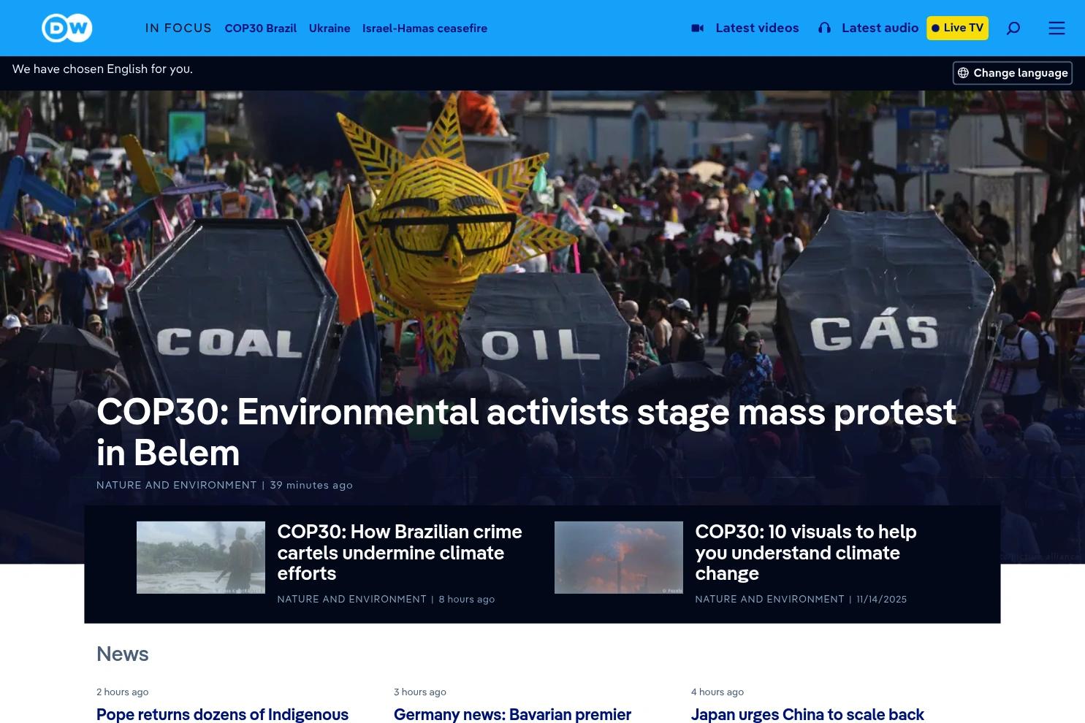
Task: Open the hamburger navigation menu
Action: pyautogui.click(x=1057, y=28)
